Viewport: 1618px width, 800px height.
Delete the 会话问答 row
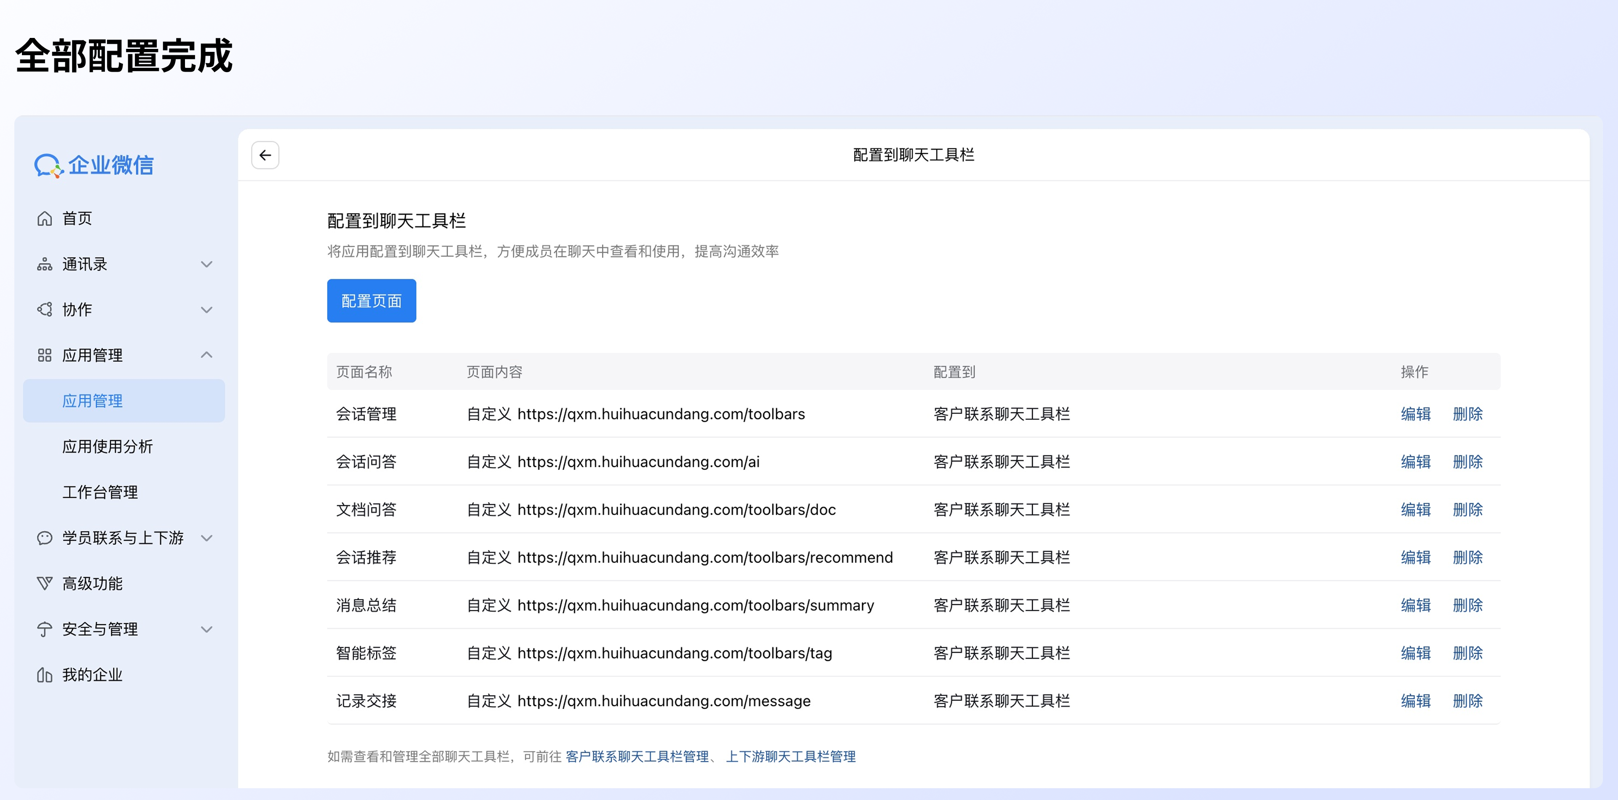[x=1468, y=462]
